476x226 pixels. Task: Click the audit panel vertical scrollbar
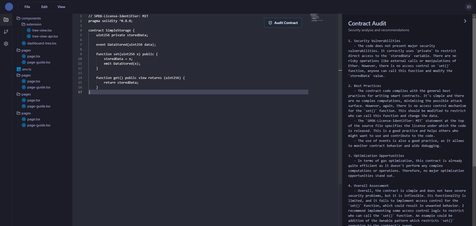[x=474, y=92]
